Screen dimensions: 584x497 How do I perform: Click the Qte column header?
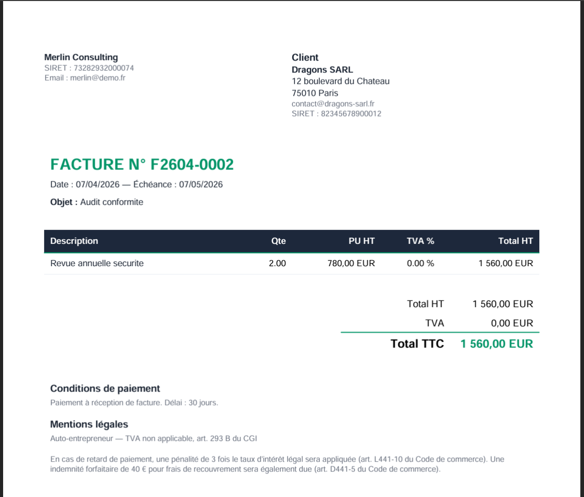[278, 241]
